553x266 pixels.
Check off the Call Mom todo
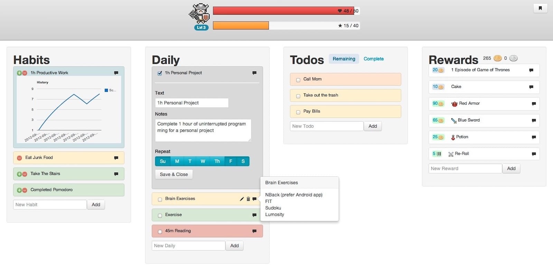point(298,80)
